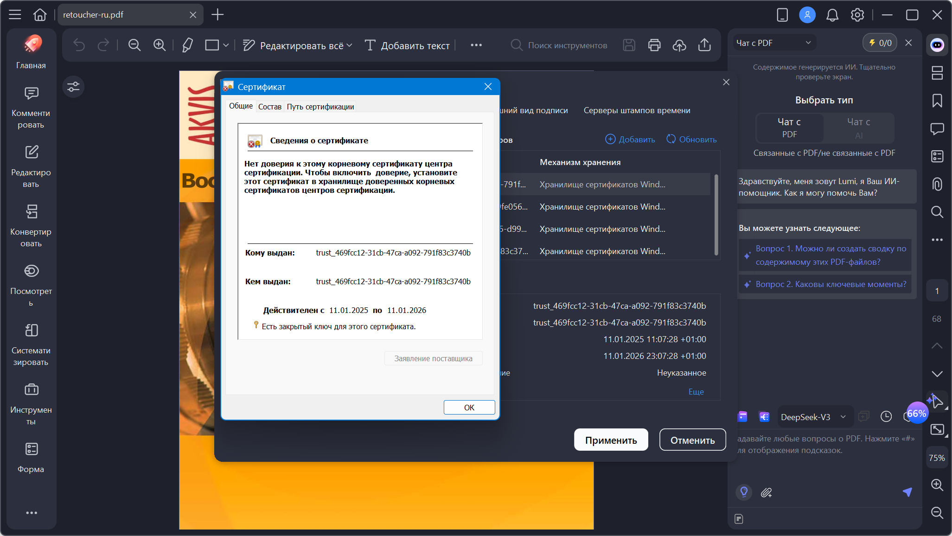Click the certificate list vertical scrollbar
The width and height of the screenshot is (952, 536).
pos(716,214)
